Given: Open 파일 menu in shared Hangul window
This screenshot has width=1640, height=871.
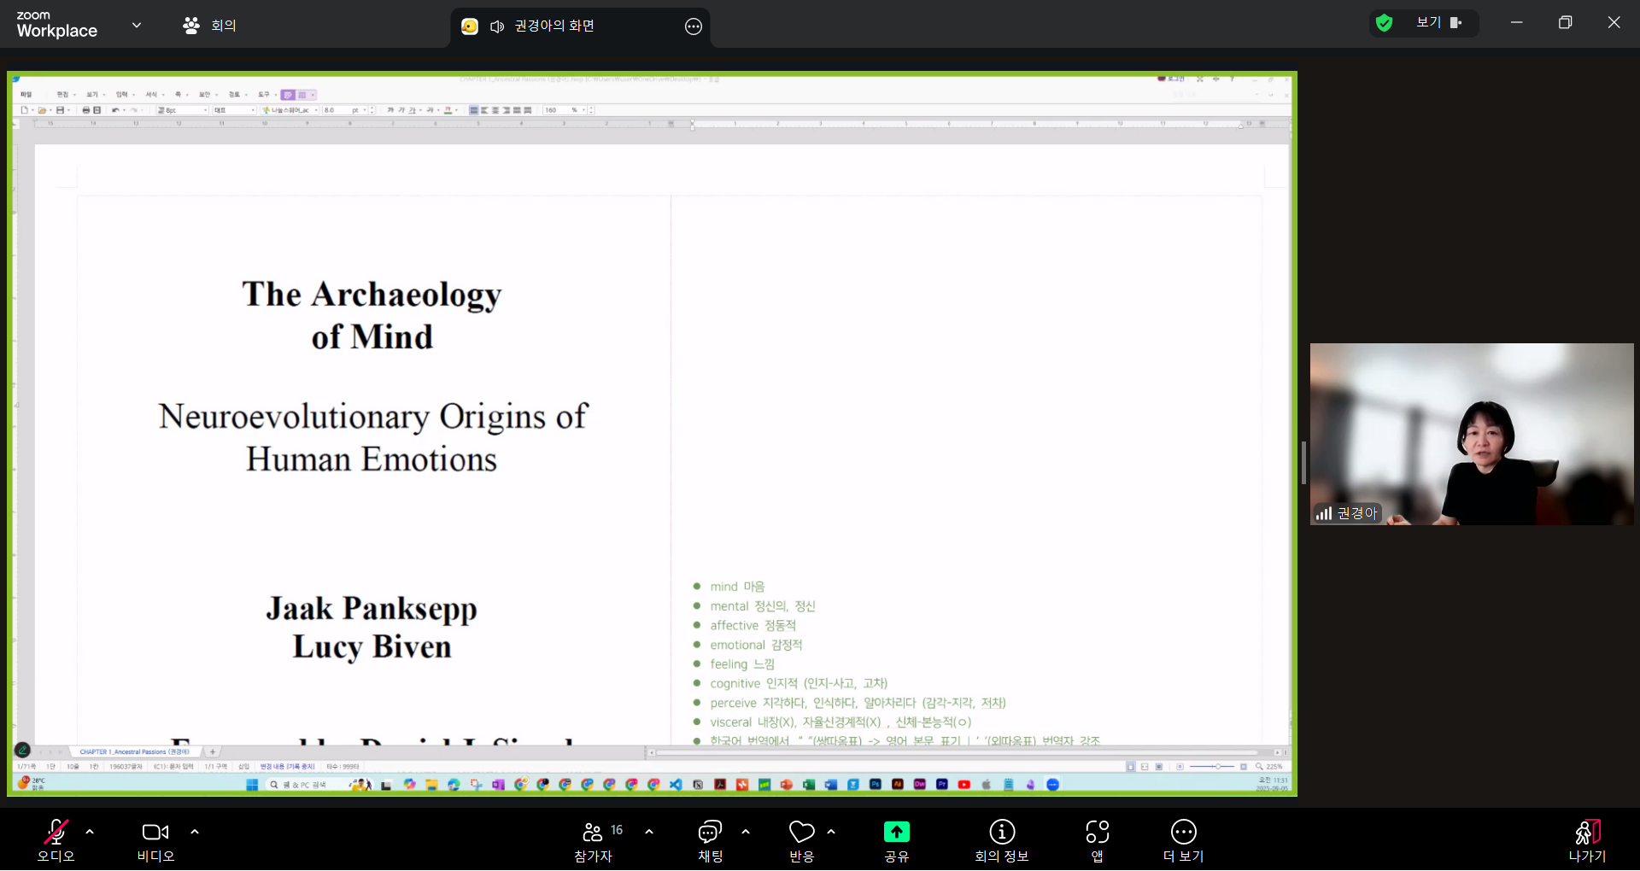Looking at the screenshot, I should tap(26, 95).
